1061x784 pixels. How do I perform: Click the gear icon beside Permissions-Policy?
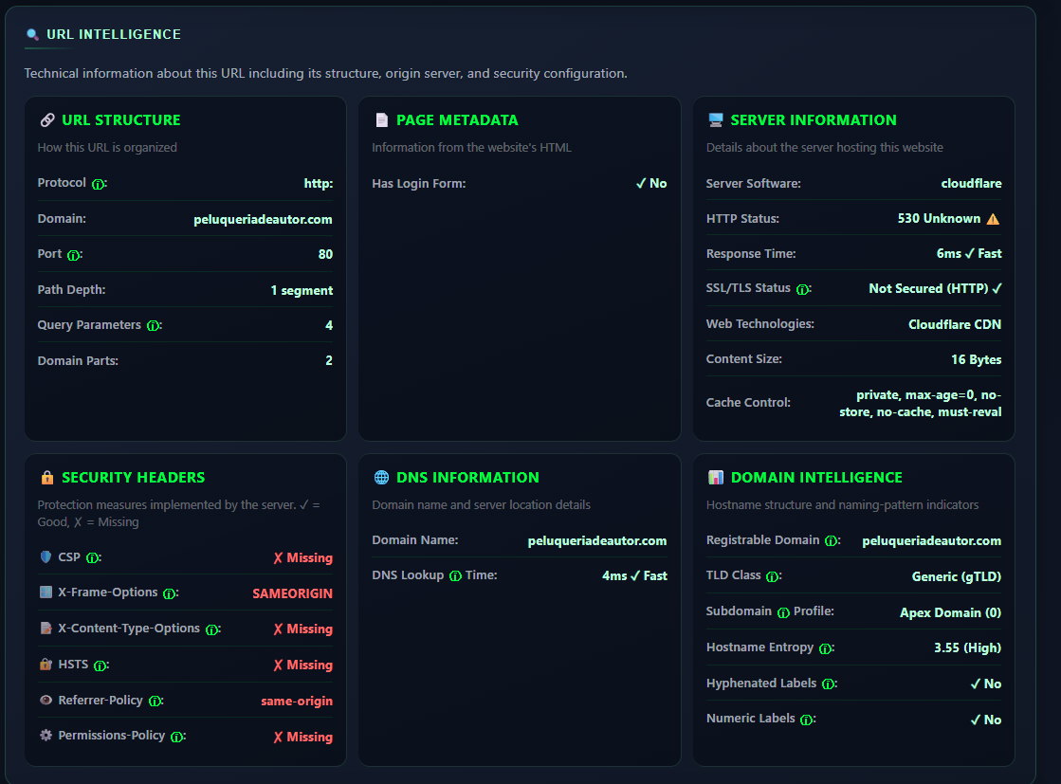(x=44, y=736)
